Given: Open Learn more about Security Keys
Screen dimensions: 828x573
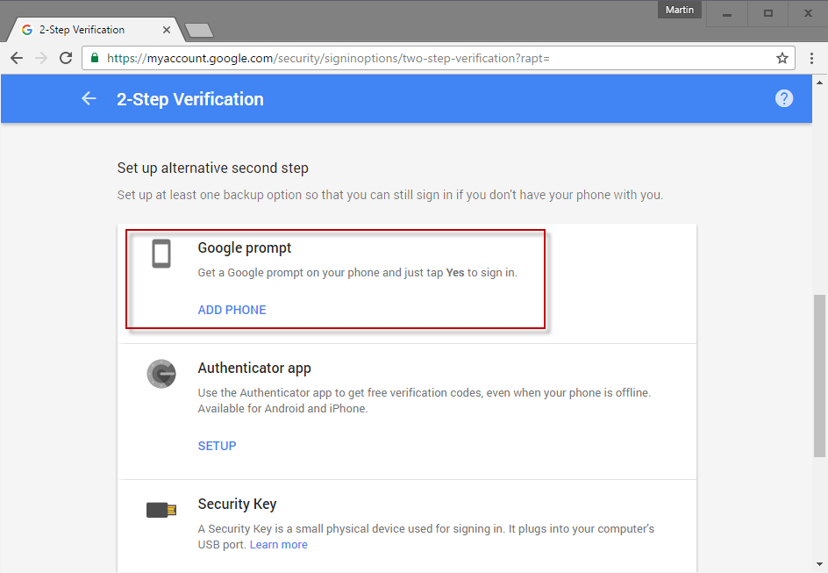Looking at the screenshot, I should coord(278,544).
